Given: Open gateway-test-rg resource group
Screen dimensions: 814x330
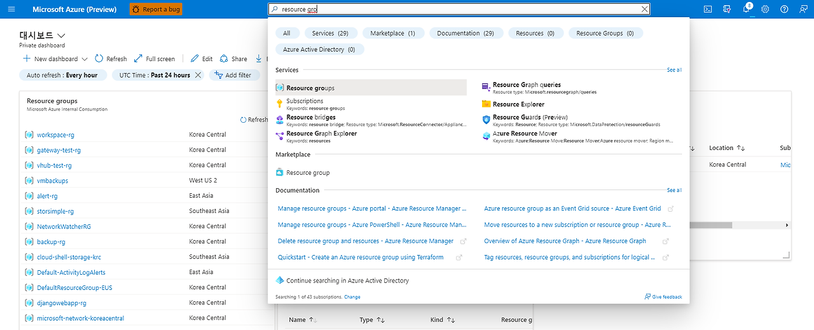Looking at the screenshot, I should click(59, 150).
